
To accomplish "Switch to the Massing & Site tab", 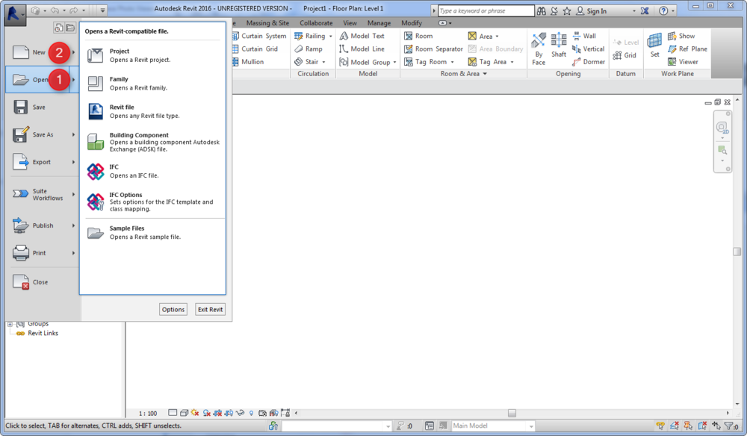I will click(267, 23).
